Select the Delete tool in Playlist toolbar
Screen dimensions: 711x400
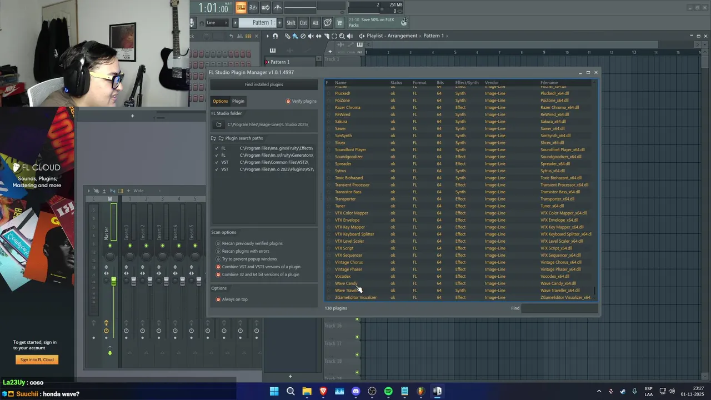(x=303, y=36)
